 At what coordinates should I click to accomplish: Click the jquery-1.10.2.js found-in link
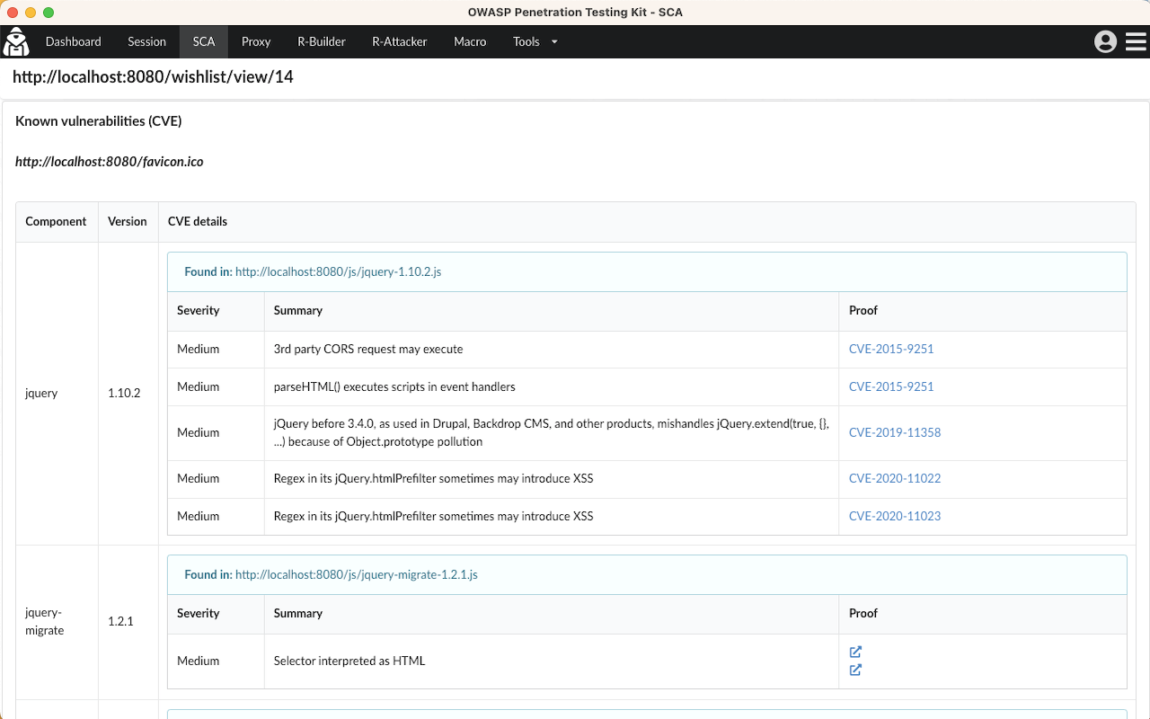point(339,271)
